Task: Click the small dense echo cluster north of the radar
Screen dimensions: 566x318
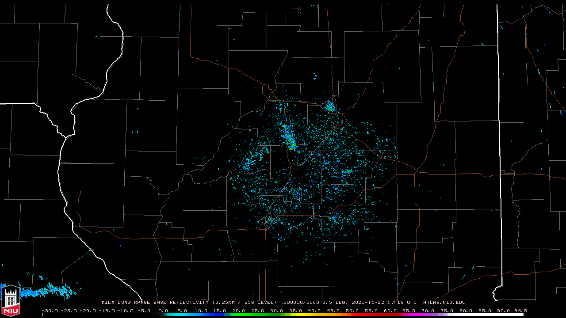Action: 329,106
